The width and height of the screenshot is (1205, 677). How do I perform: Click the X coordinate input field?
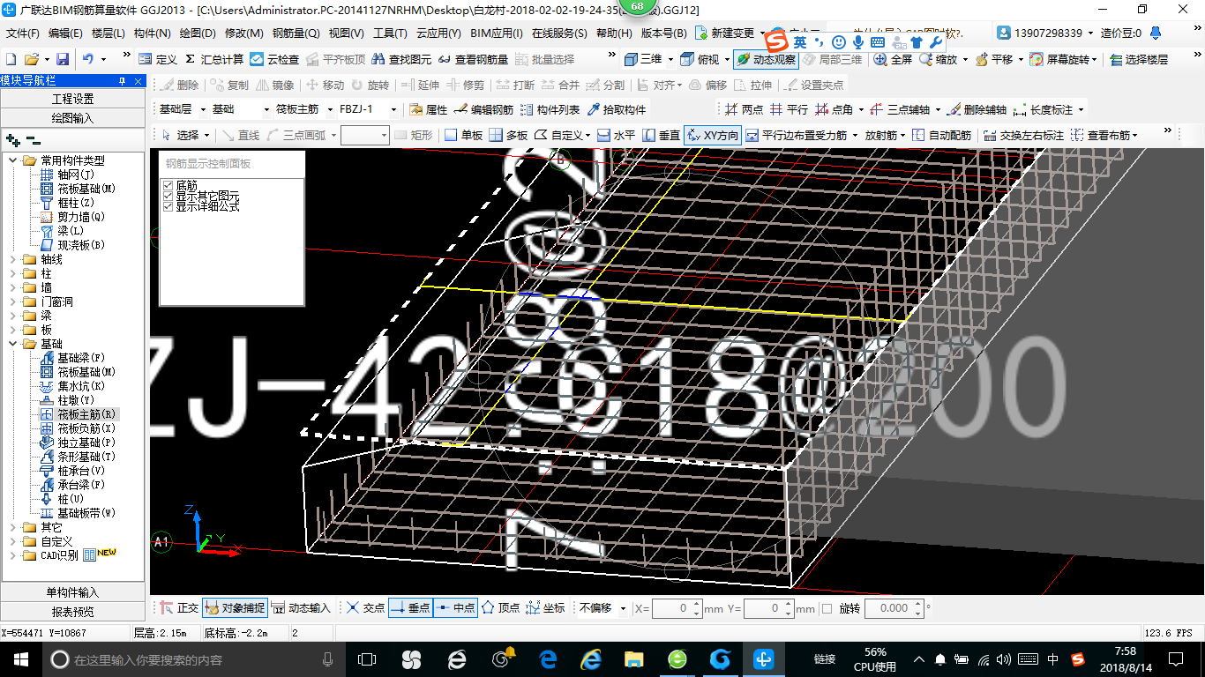click(677, 608)
